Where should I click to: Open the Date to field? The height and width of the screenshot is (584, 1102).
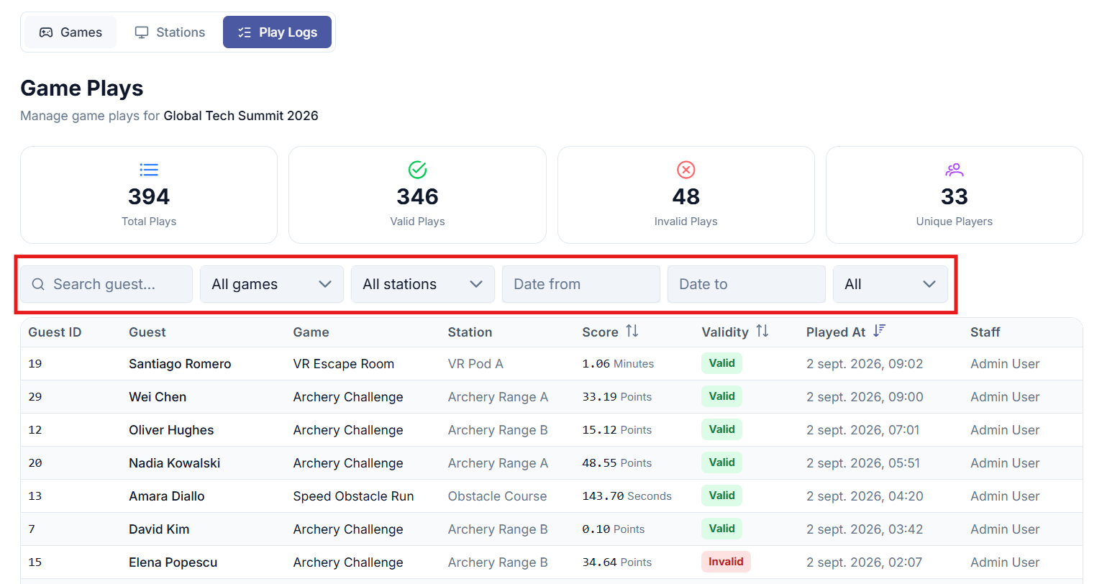coord(747,284)
